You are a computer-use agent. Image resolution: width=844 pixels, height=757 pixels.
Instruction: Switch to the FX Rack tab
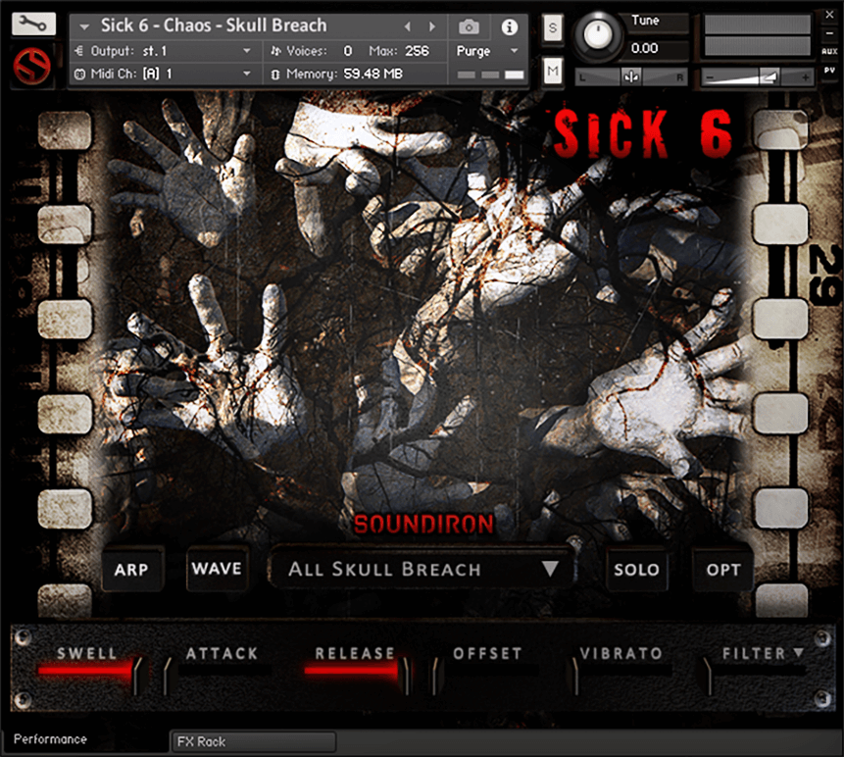coord(253,741)
